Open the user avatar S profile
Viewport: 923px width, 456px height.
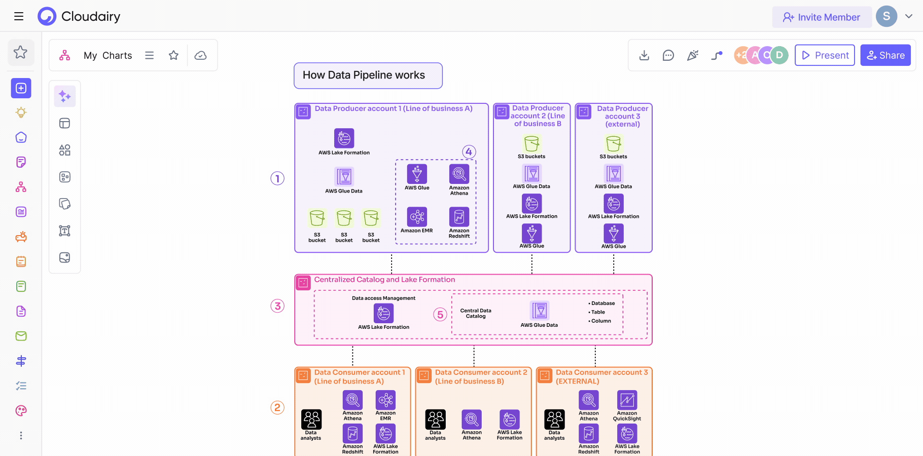click(886, 16)
